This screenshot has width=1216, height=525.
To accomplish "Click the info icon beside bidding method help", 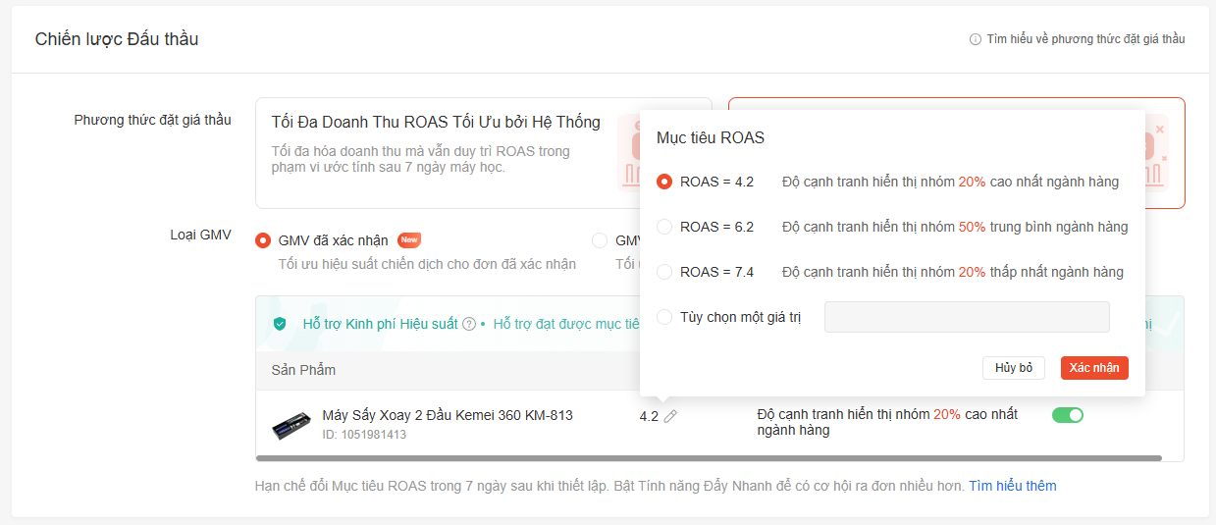I will click(976, 39).
